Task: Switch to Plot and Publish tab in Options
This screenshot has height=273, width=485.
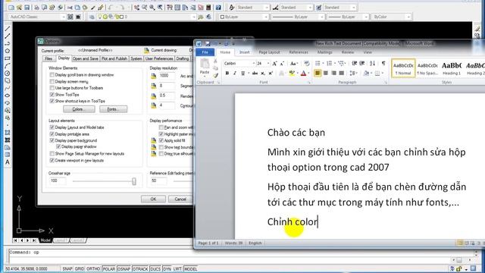Action: [114, 58]
